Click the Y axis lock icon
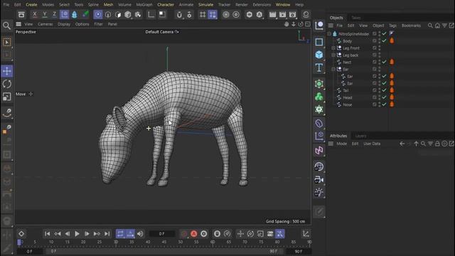Screen dimensions: 455x256 [x=44, y=14]
